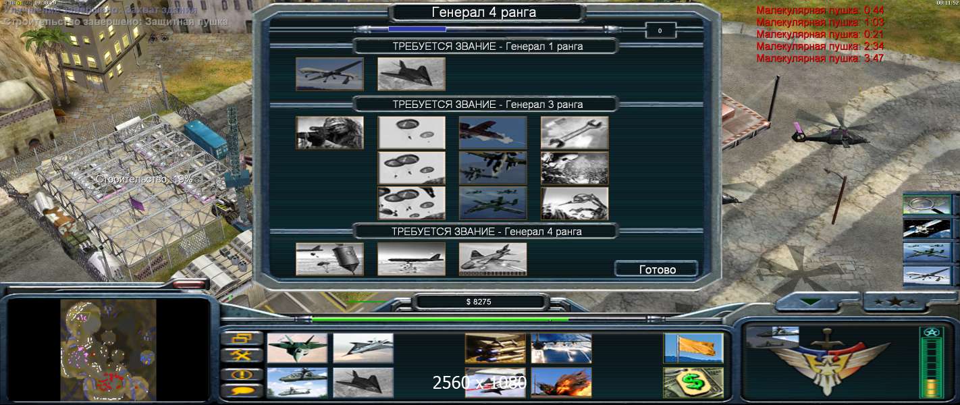Screen dimensions: 960x405
Task: Pick the first-level Paradrop parachute power
Action: click(x=411, y=132)
